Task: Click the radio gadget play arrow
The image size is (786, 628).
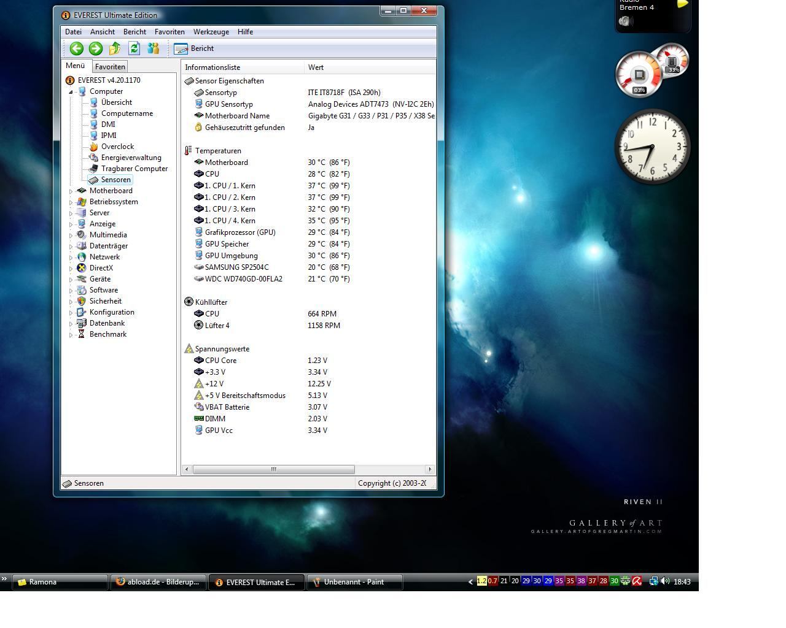Action: [683, 4]
